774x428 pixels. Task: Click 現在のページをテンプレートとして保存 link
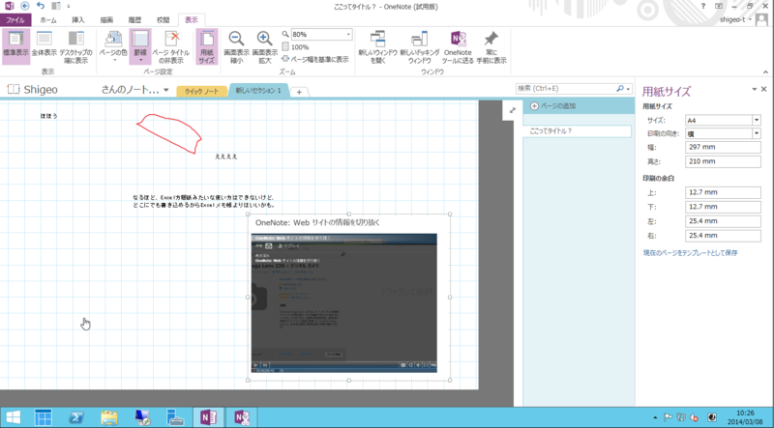coord(690,253)
